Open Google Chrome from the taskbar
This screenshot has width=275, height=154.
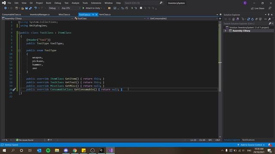coord(75,150)
